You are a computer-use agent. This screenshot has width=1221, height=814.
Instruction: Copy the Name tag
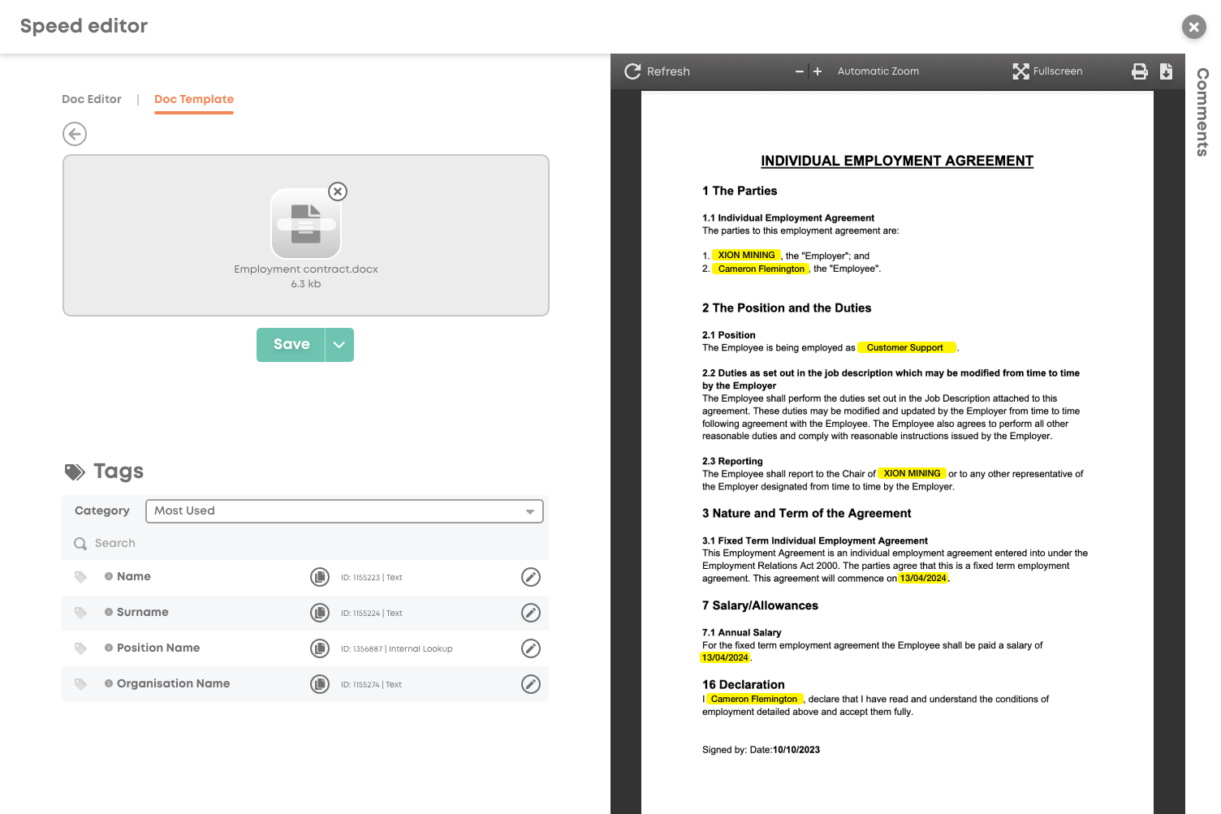(320, 577)
